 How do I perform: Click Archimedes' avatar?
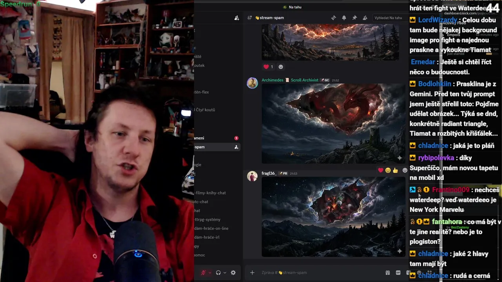[252, 83]
